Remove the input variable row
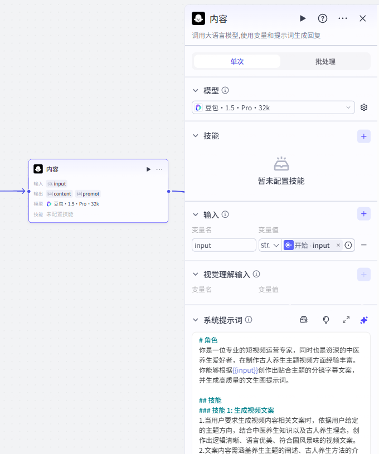The height and width of the screenshot is (454, 379). coord(364,245)
